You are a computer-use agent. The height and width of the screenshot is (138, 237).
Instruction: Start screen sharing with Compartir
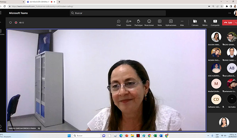tap(215, 23)
